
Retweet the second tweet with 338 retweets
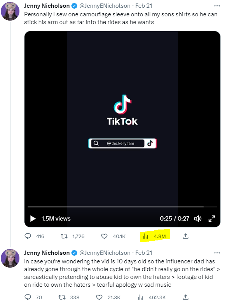(62, 297)
